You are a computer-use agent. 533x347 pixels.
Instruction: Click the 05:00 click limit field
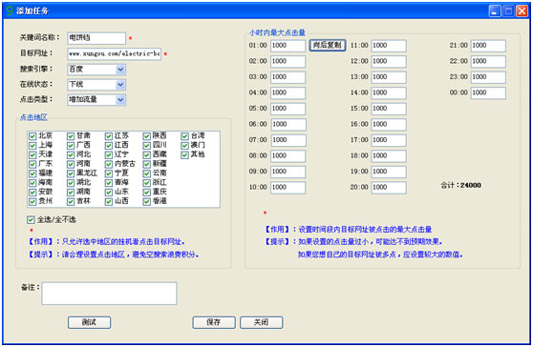[288, 109]
